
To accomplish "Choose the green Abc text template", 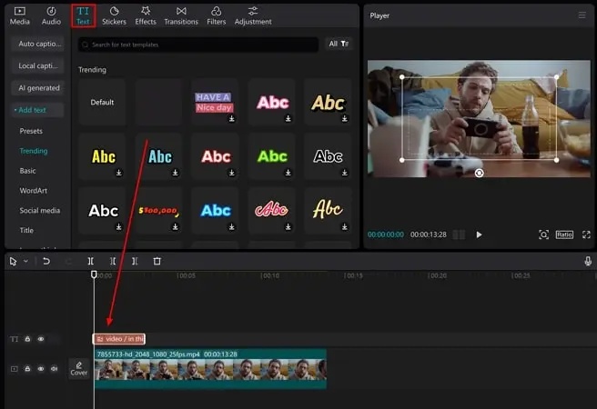I will click(x=272, y=156).
